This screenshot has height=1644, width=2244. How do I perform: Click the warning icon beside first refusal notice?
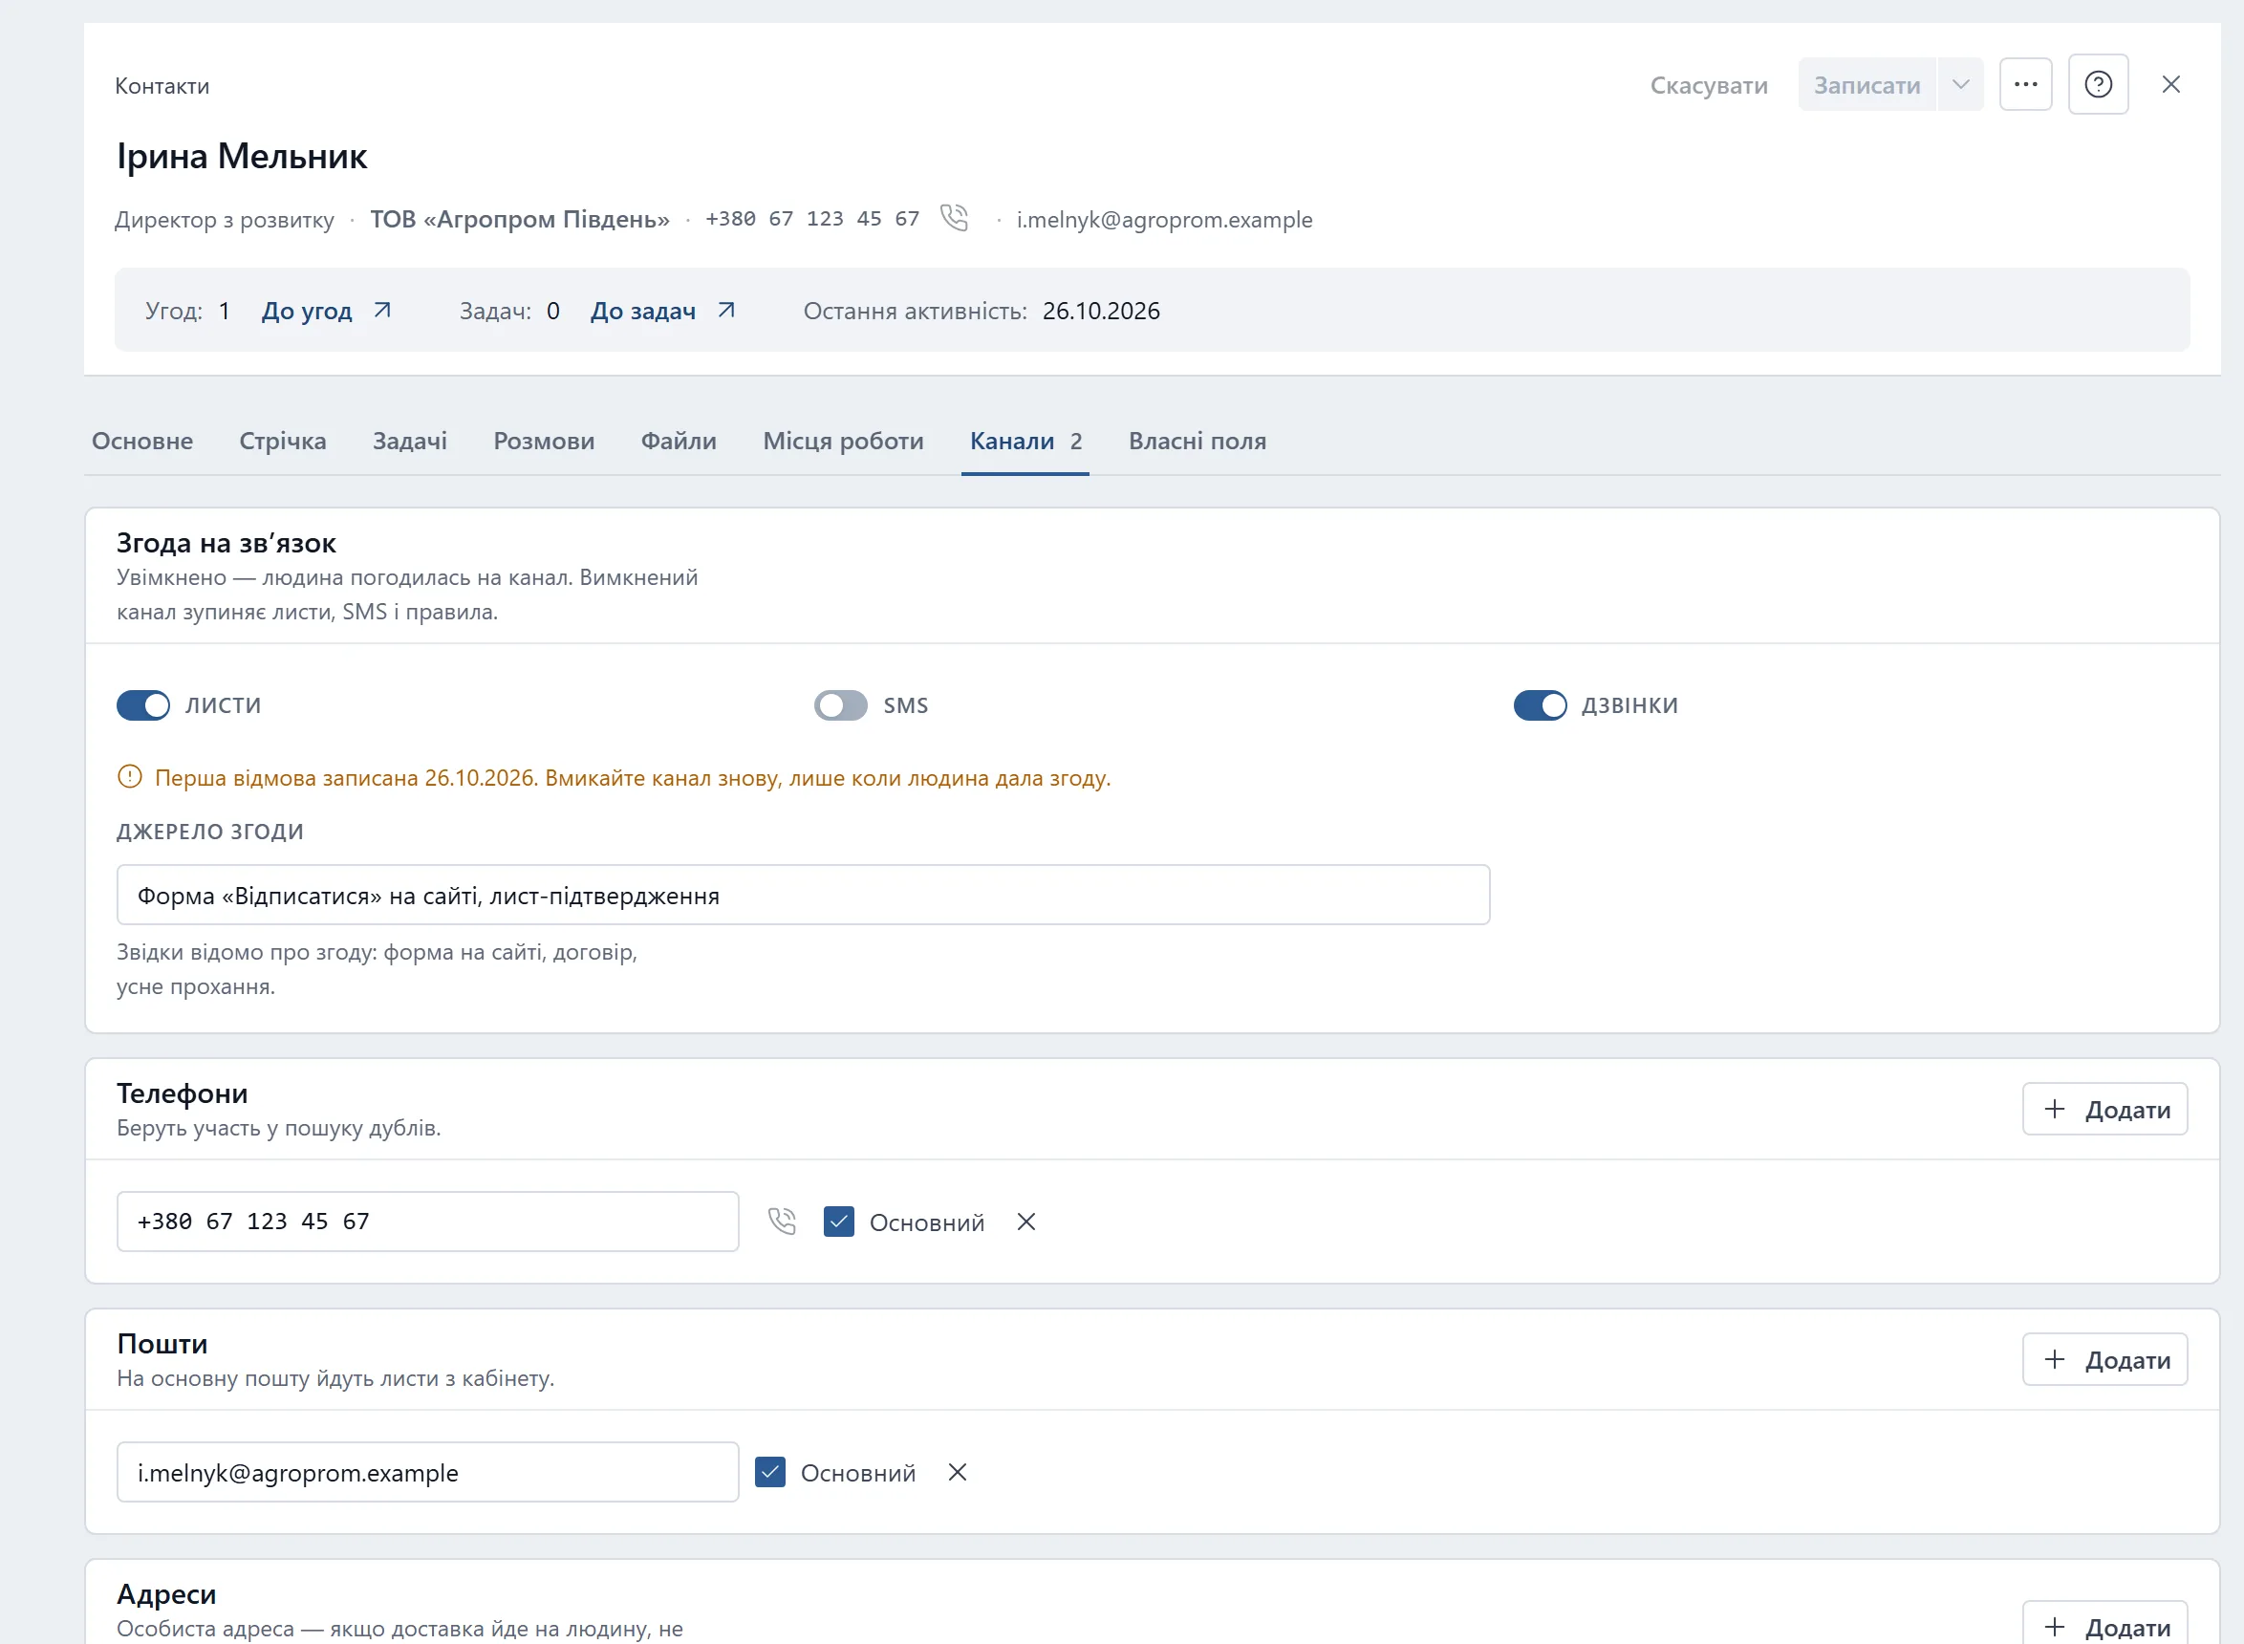point(129,776)
